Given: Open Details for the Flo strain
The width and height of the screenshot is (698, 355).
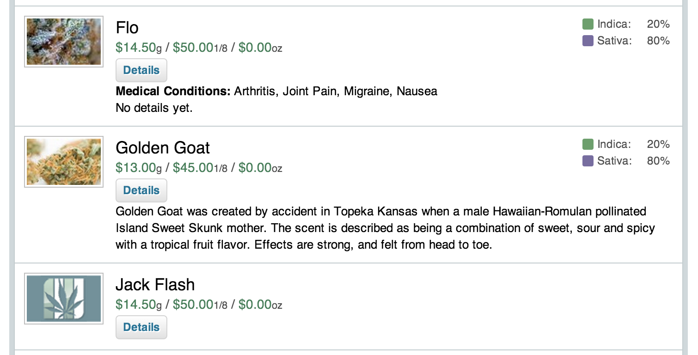Looking at the screenshot, I should click(141, 70).
